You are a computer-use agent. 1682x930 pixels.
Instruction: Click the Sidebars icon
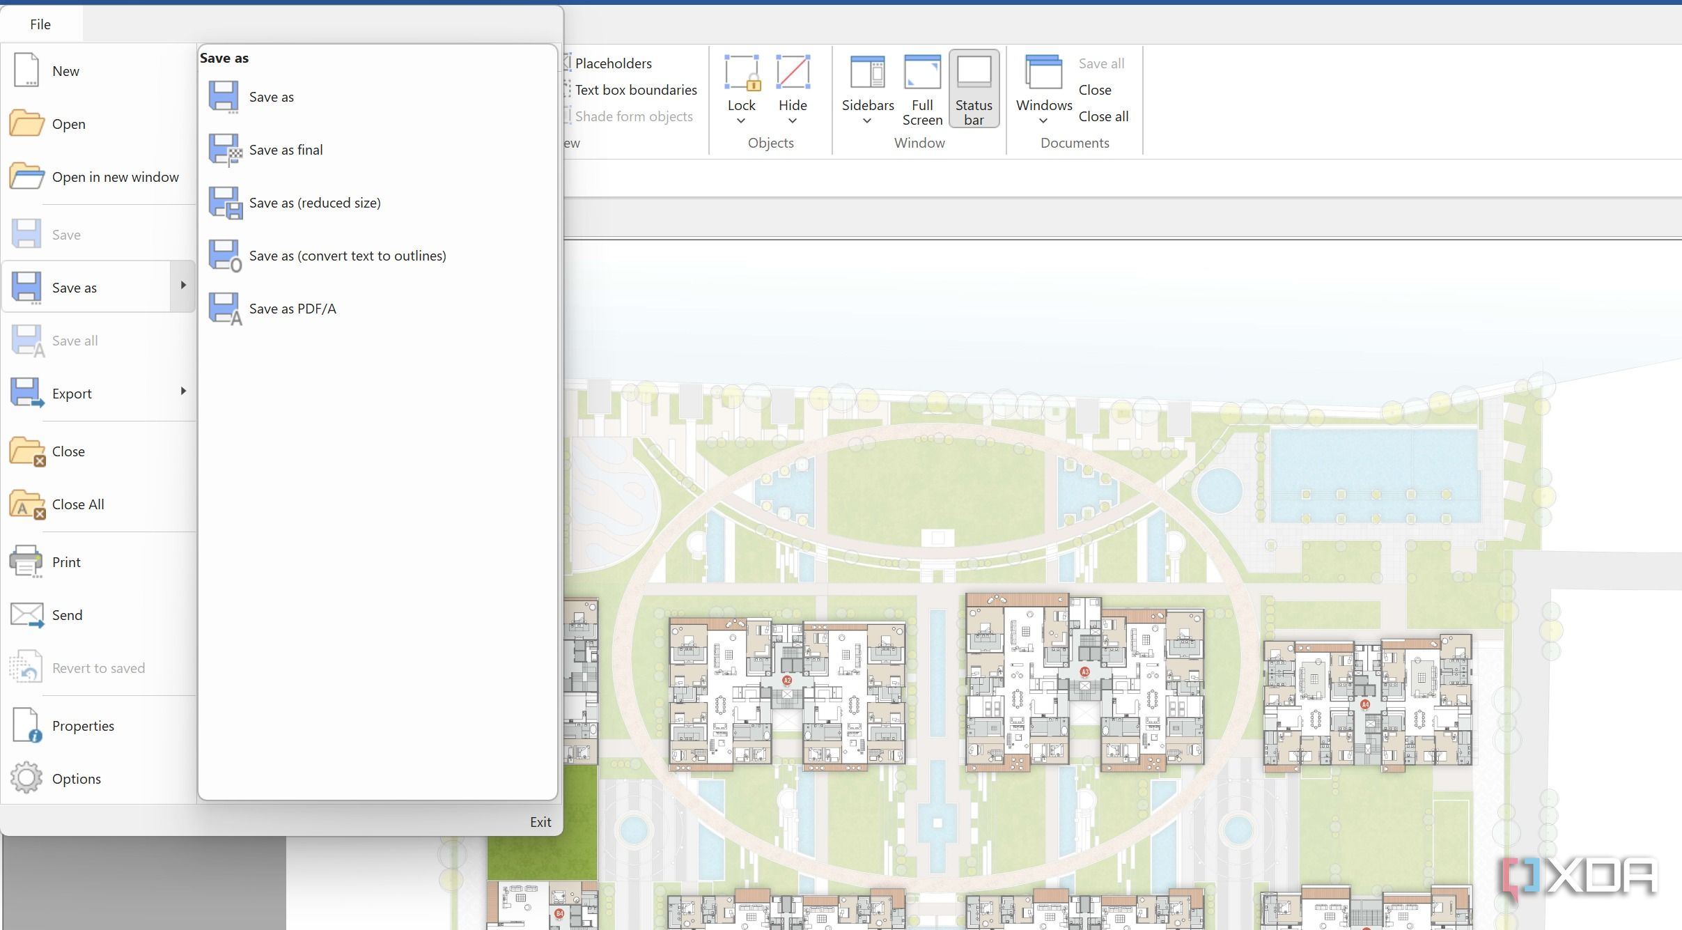click(x=868, y=72)
